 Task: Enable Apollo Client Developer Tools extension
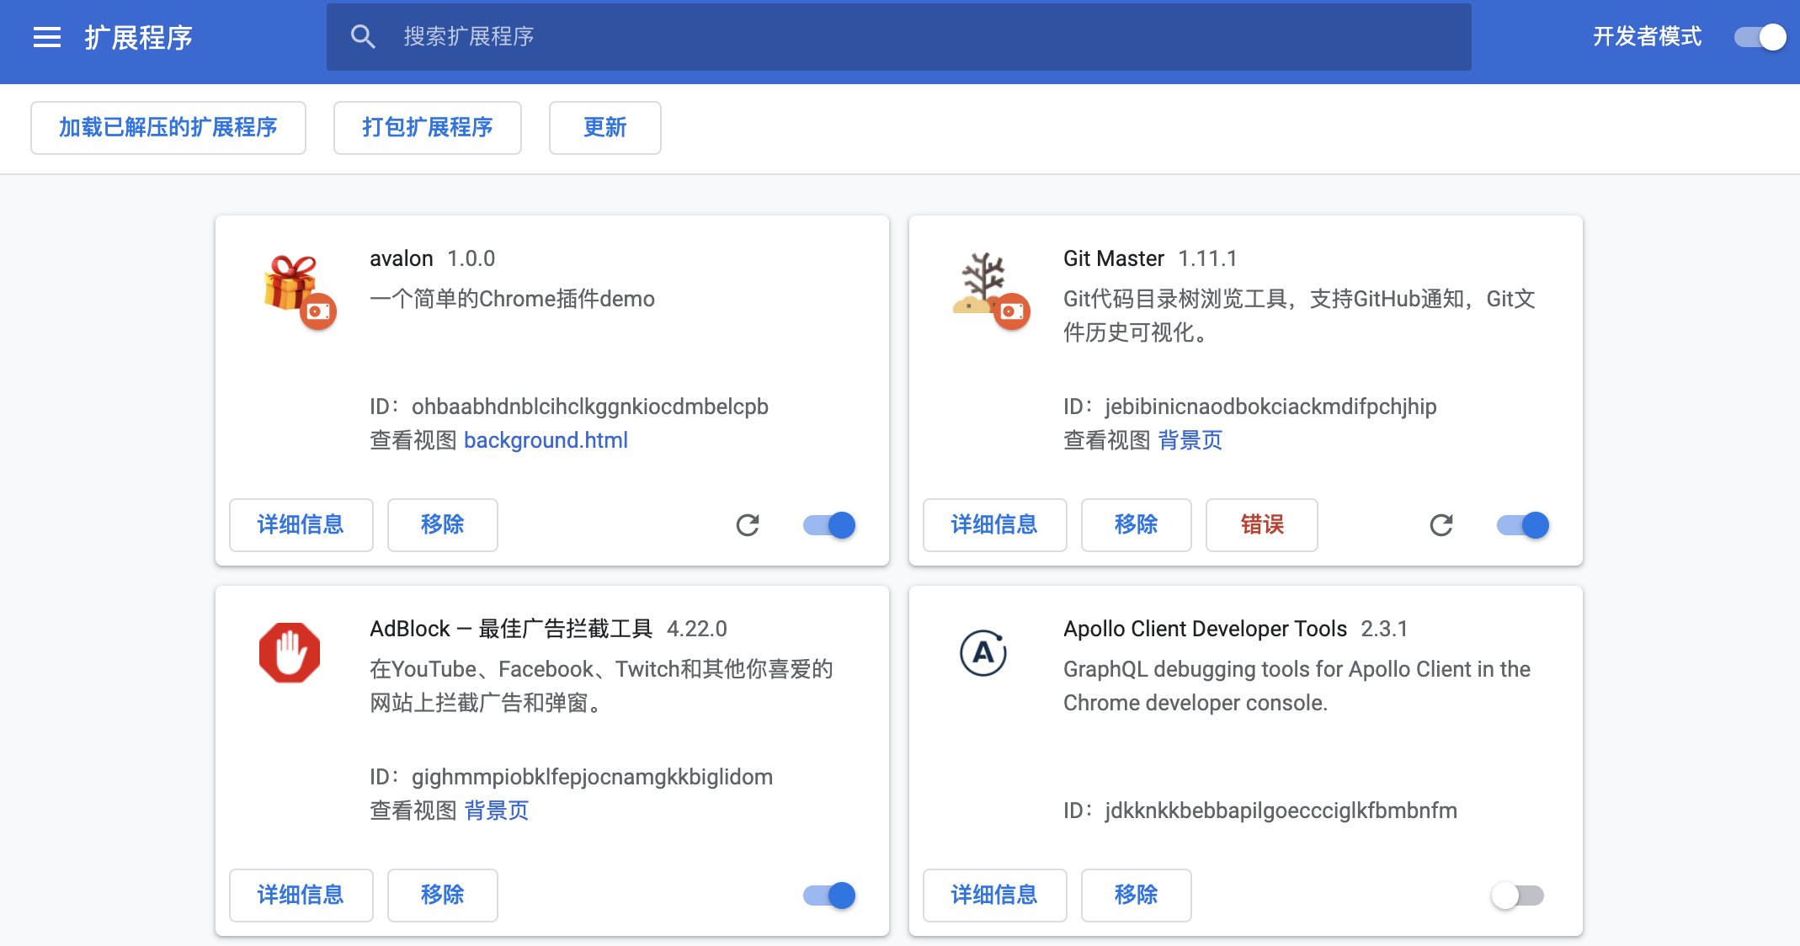[x=1518, y=896]
